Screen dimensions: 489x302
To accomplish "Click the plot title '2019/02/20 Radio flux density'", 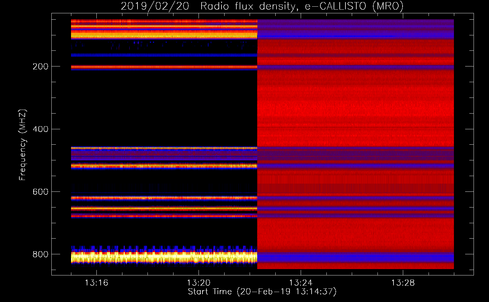I will click(x=262, y=6).
